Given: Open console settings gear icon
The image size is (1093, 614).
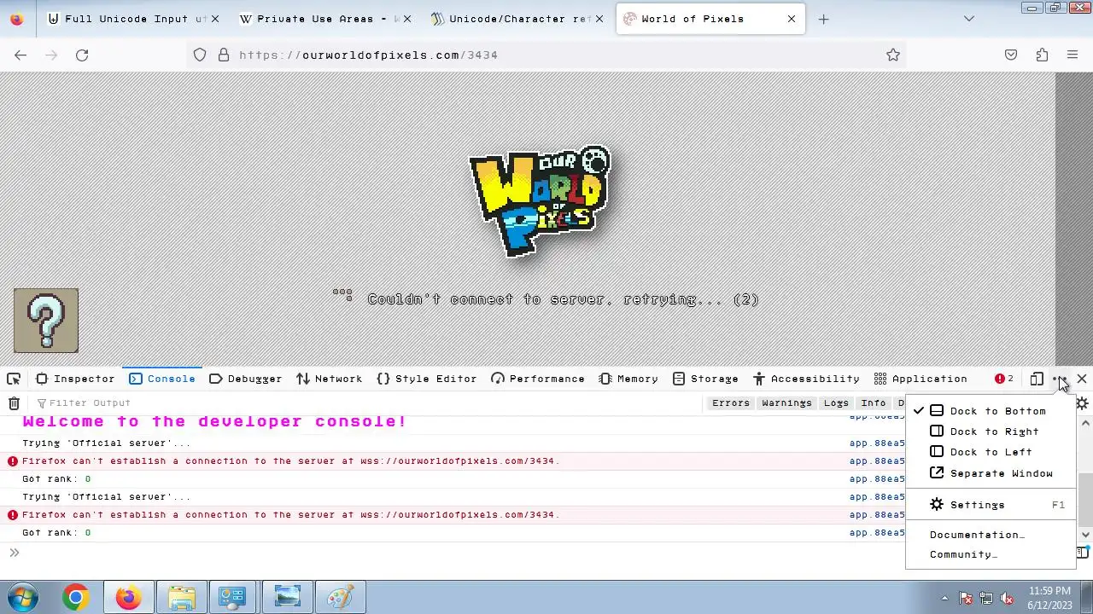Looking at the screenshot, I should point(1083,403).
